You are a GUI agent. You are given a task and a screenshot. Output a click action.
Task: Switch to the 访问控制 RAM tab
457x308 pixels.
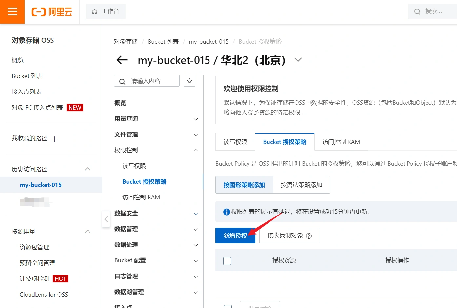(341, 142)
